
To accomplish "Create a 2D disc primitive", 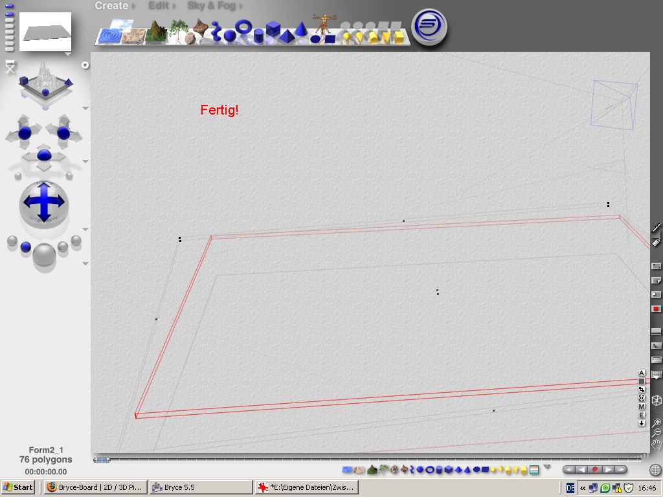I will click(315, 39).
